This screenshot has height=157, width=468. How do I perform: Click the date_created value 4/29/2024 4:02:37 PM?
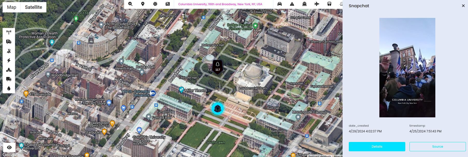pos(365,131)
